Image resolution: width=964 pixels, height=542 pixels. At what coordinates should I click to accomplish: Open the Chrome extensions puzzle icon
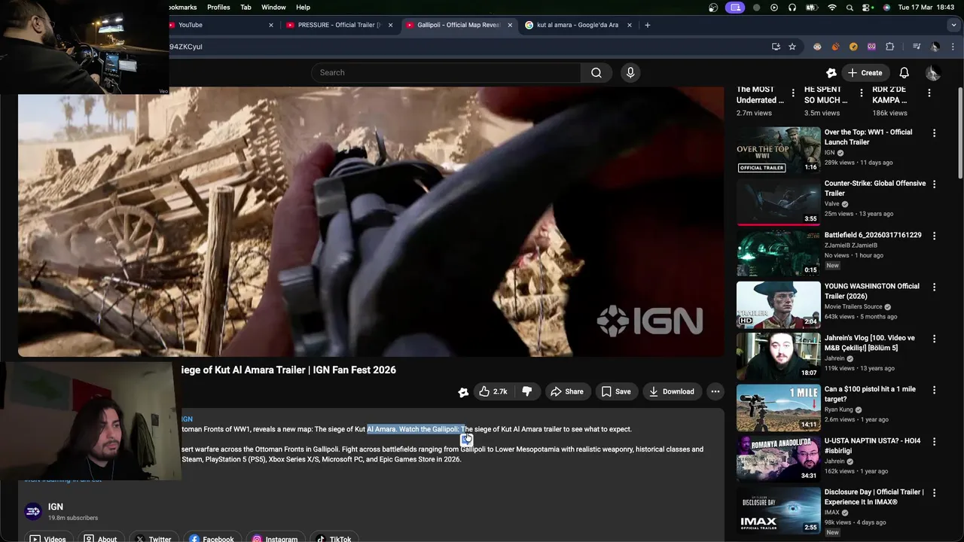pos(890,47)
